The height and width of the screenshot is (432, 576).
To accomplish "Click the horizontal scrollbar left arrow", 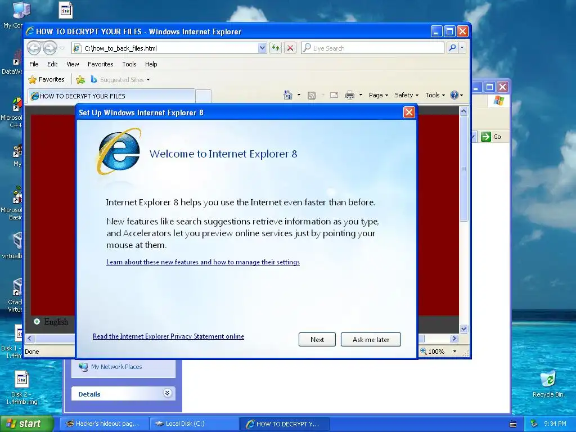I will tap(30, 338).
